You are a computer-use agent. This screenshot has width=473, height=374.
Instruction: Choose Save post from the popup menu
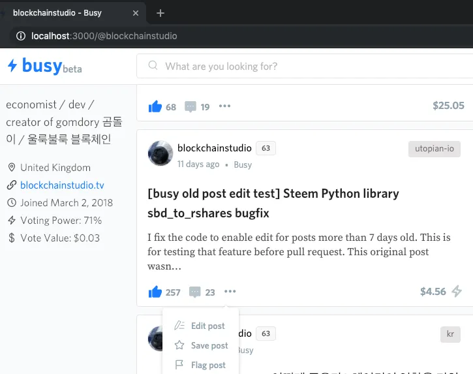[x=200, y=345]
